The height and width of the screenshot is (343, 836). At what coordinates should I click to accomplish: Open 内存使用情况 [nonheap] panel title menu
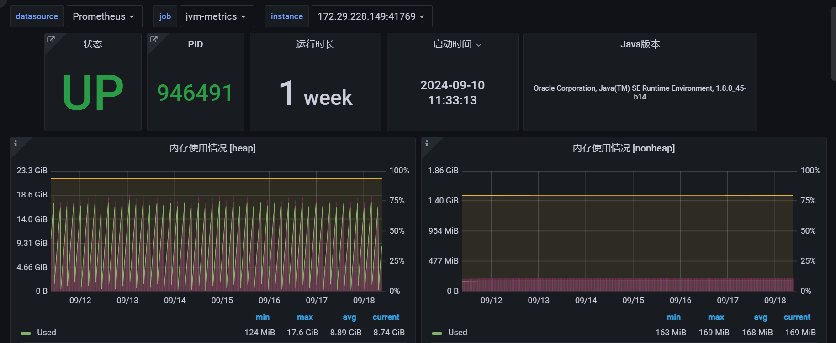(x=624, y=148)
